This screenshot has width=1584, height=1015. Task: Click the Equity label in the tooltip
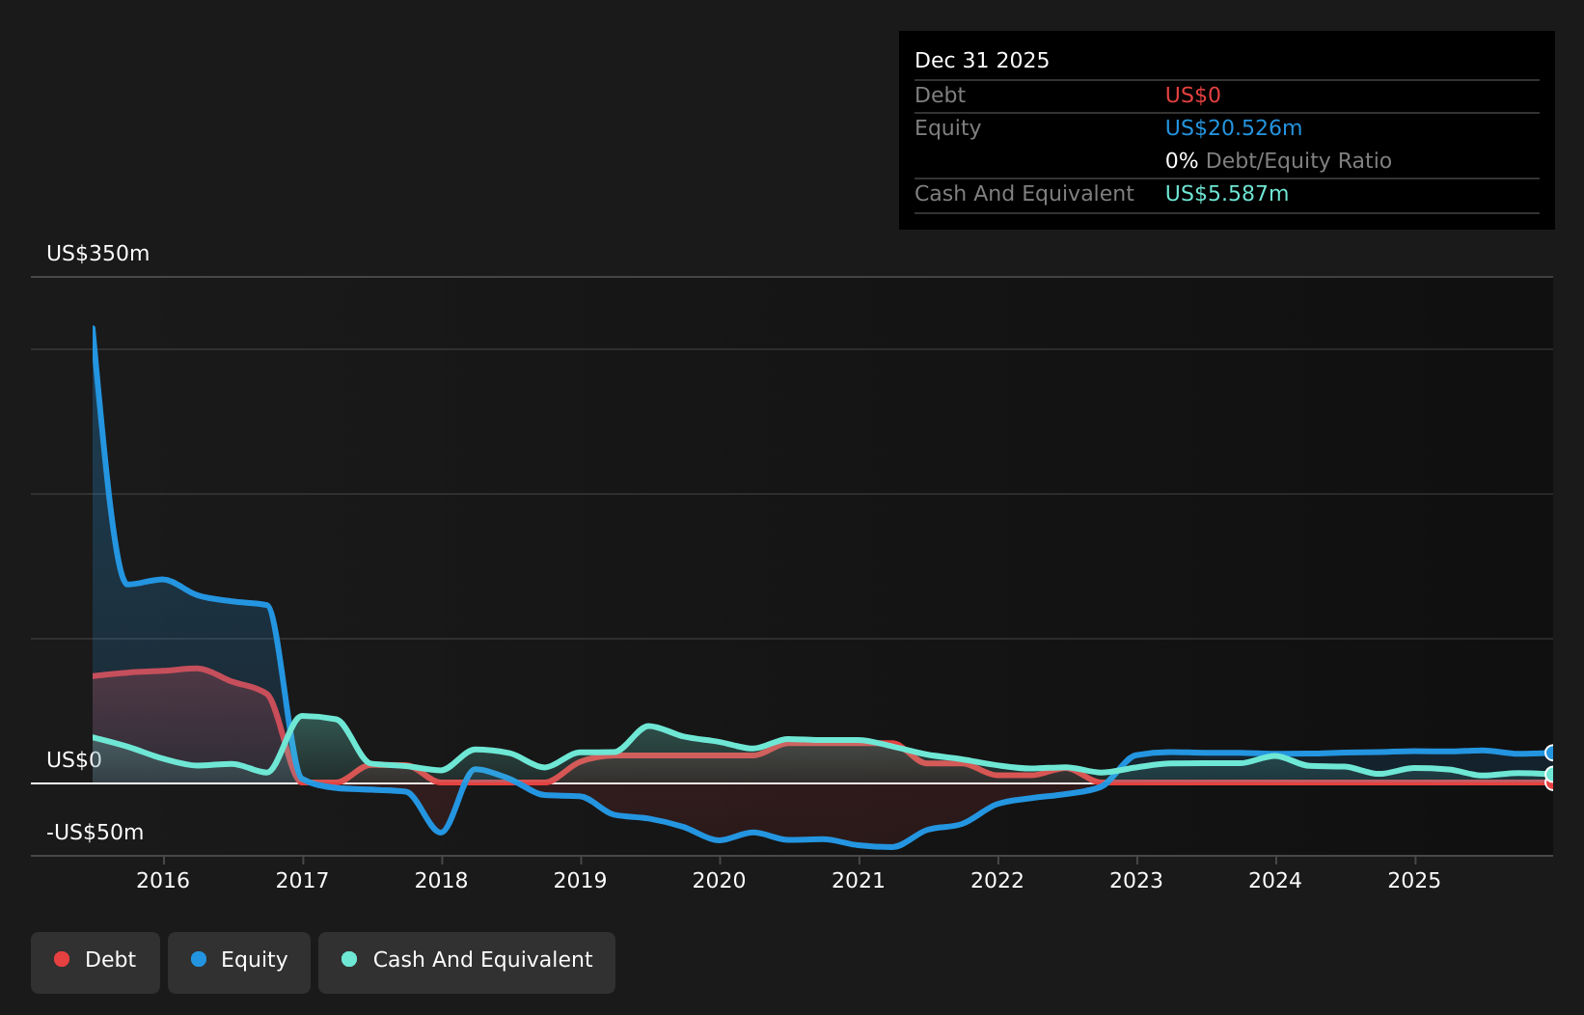(x=947, y=128)
